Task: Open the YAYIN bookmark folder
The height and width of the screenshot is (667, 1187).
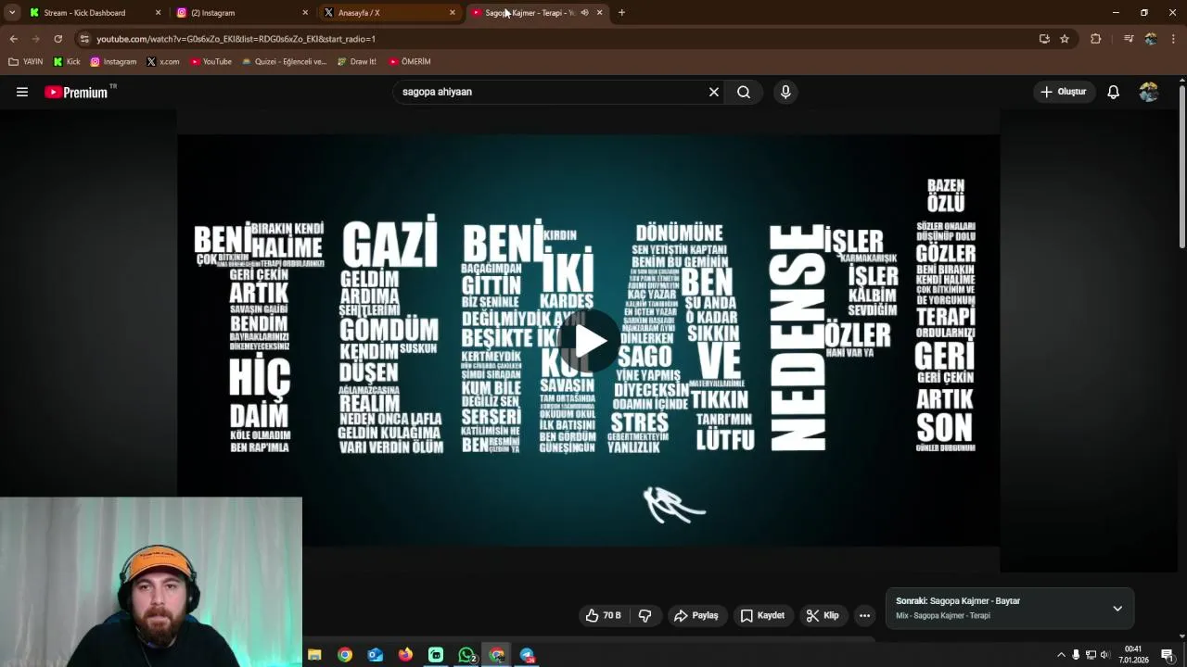Action: pyautogui.click(x=26, y=62)
